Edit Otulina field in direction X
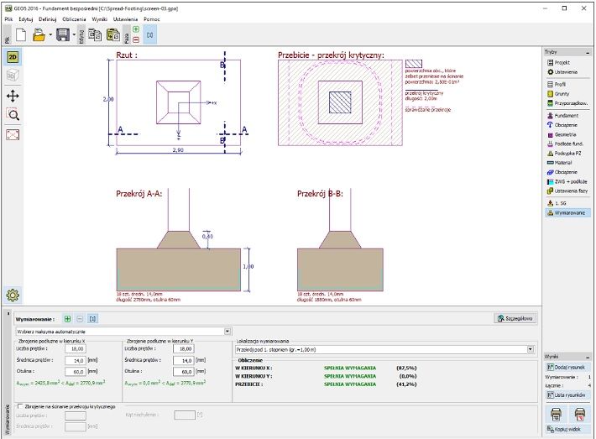This screenshot has width=596, height=439. (x=76, y=372)
